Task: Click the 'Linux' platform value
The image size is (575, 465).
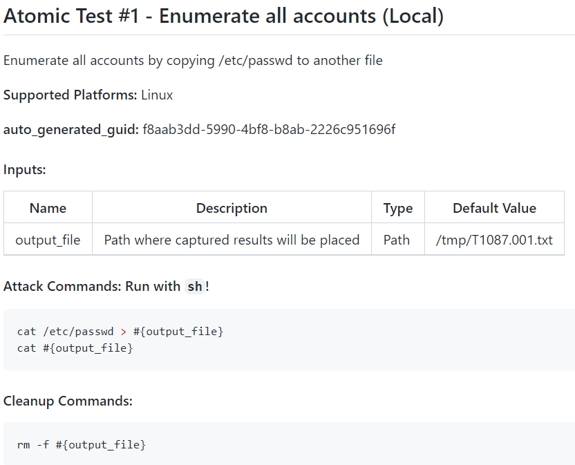Action: click(x=157, y=95)
